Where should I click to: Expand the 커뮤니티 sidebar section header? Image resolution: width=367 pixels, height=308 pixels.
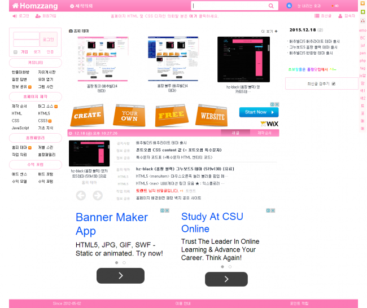36,63
